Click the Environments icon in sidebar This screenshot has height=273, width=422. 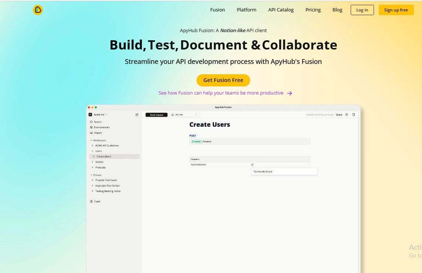(91, 127)
